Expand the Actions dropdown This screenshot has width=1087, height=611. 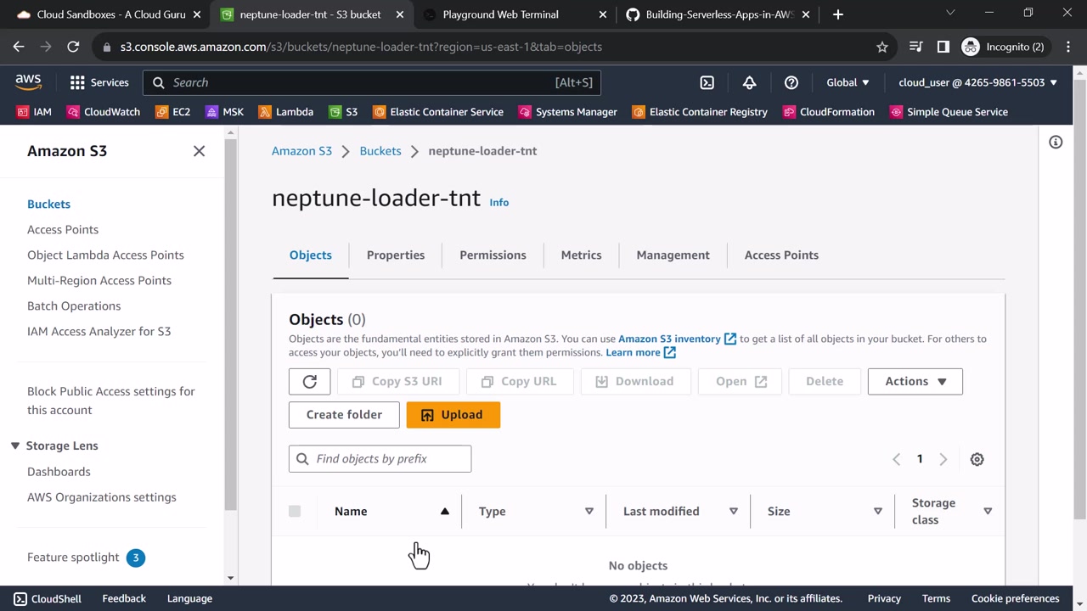coord(915,382)
